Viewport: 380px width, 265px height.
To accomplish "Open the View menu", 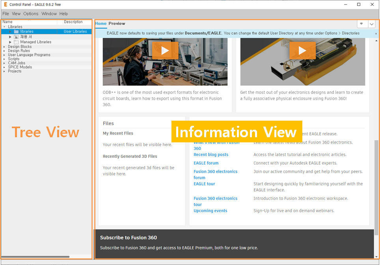I will coord(16,13).
